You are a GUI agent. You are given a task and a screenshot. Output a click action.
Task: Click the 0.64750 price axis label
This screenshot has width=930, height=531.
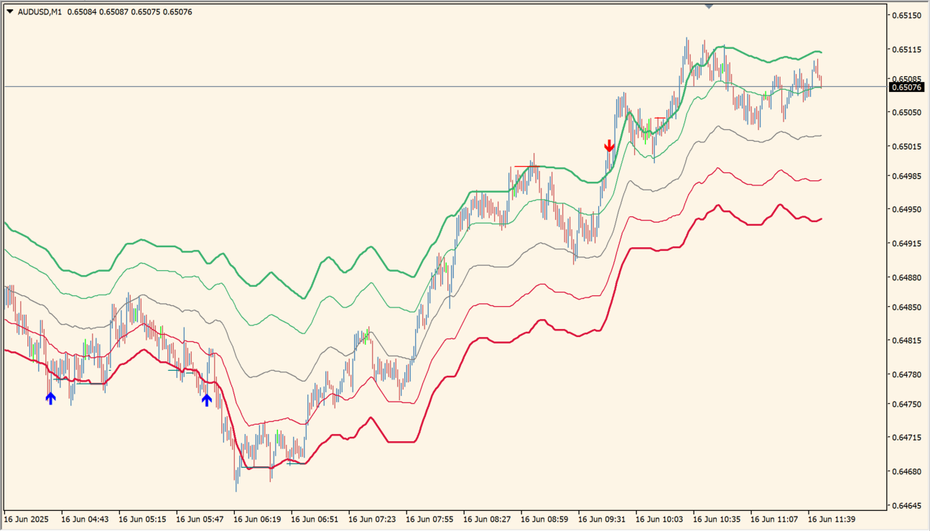pos(908,404)
